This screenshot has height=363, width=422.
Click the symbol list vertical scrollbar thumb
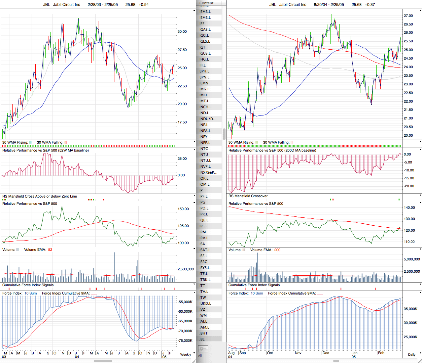pos(224,134)
